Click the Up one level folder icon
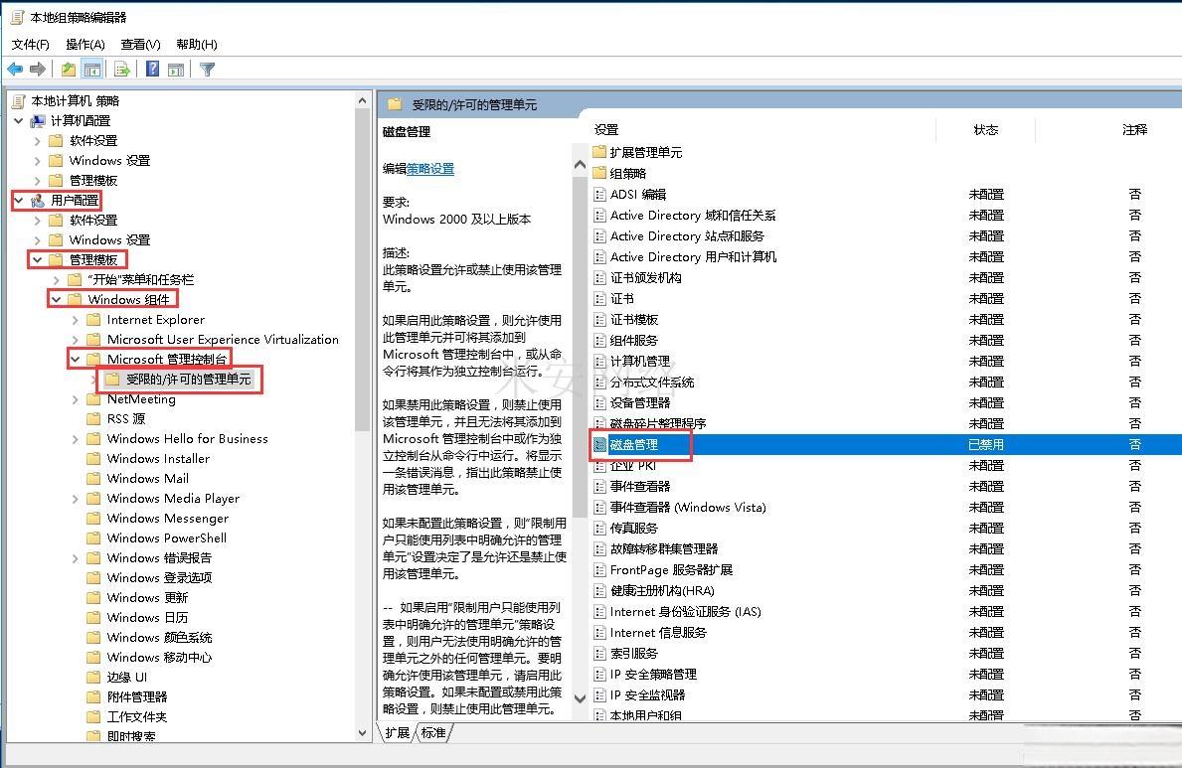The height and width of the screenshot is (768, 1182). (x=69, y=70)
